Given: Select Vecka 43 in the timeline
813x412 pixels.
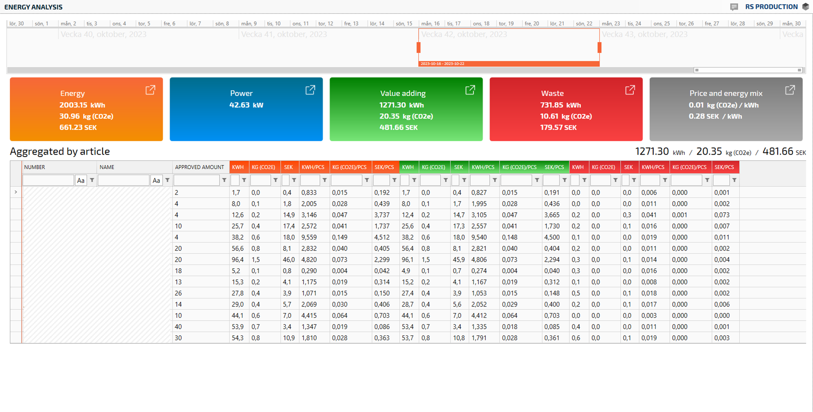Looking at the screenshot, I should pyautogui.click(x=644, y=35).
